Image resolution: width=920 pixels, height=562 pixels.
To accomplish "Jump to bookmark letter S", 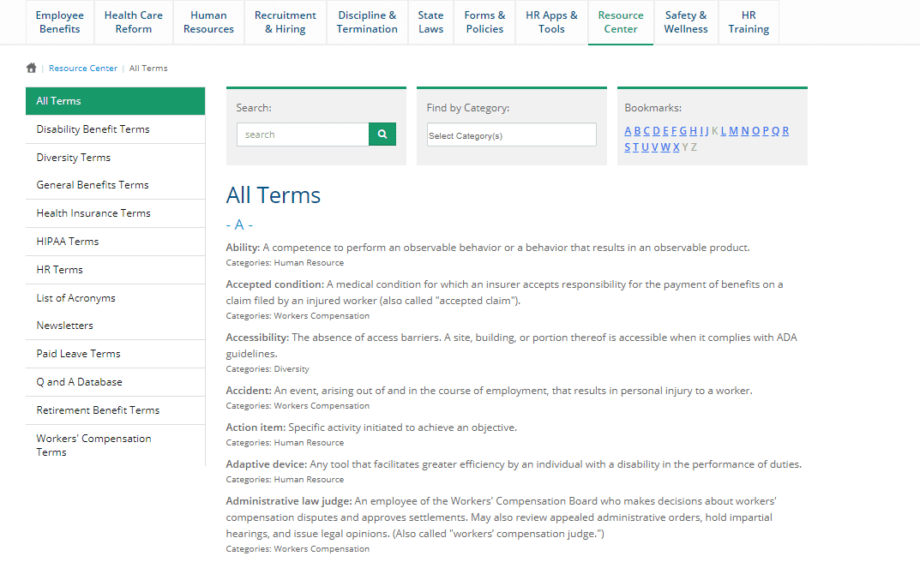I will pyautogui.click(x=628, y=147).
